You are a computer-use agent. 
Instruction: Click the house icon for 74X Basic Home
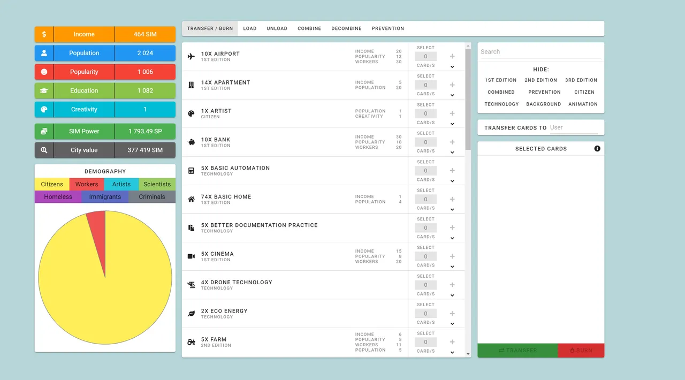click(x=191, y=199)
